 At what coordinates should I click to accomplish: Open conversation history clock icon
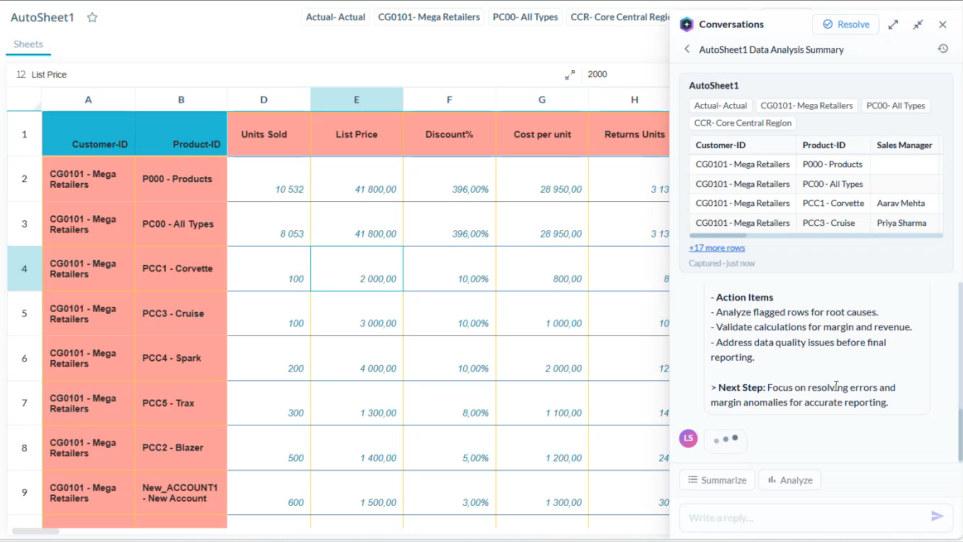[942, 49]
